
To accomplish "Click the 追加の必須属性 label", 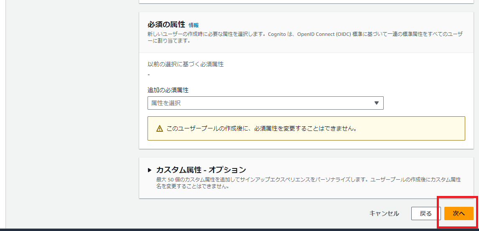I will 168,90.
